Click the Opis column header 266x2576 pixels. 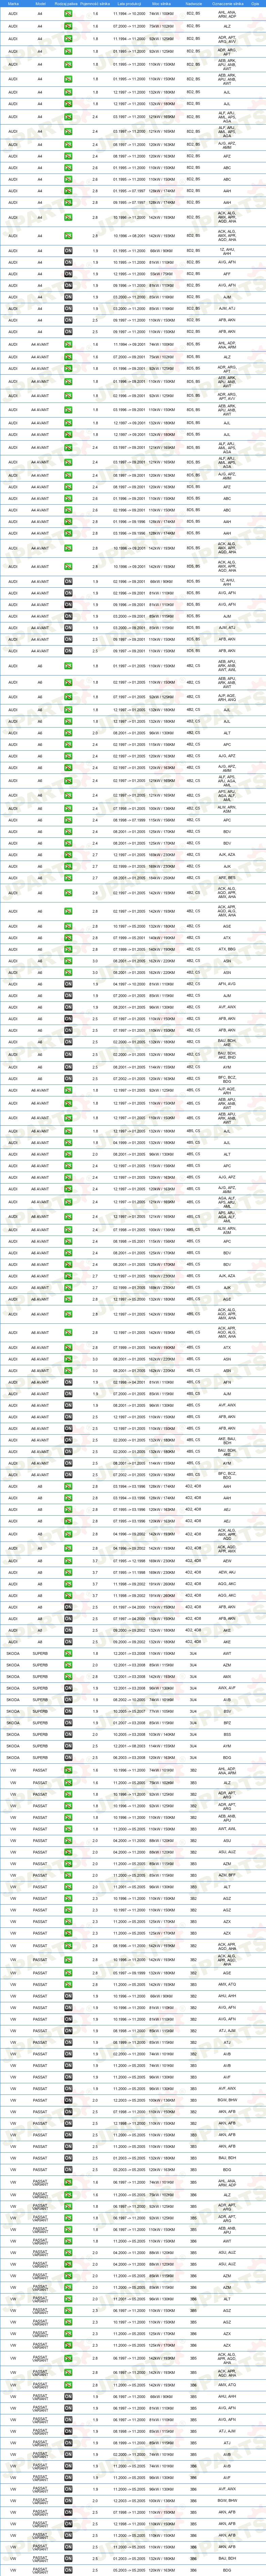click(255, 4)
